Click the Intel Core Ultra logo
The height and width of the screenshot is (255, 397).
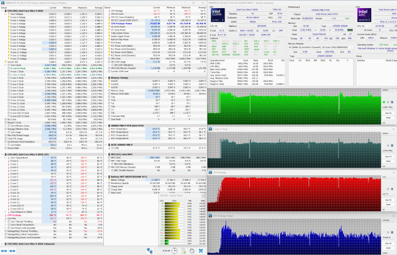point(217,15)
